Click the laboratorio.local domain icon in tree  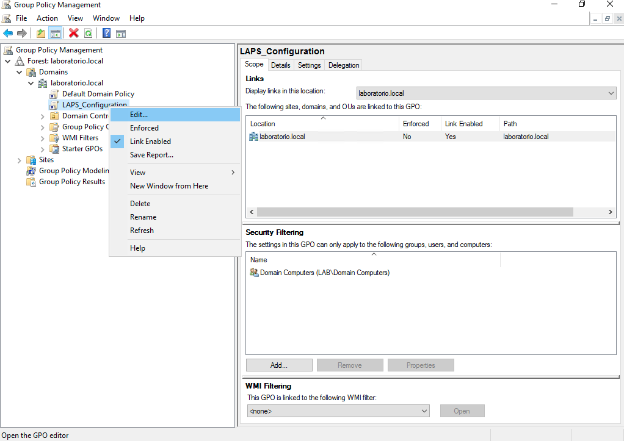pyautogui.click(x=43, y=83)
